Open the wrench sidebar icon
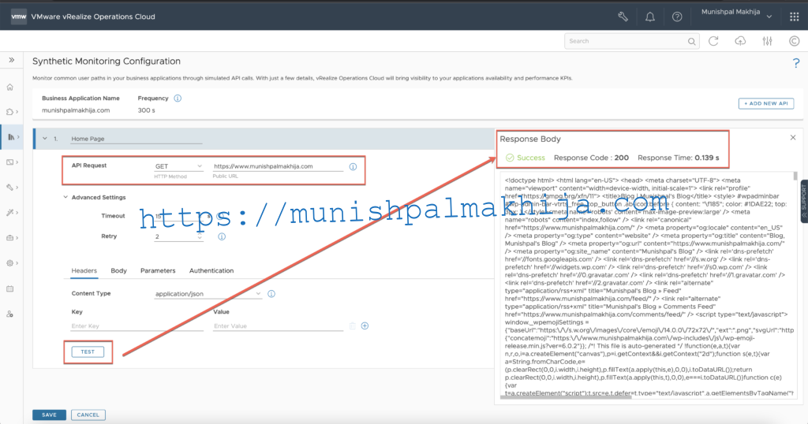808x424 pixels. click(x=10, y=188)
